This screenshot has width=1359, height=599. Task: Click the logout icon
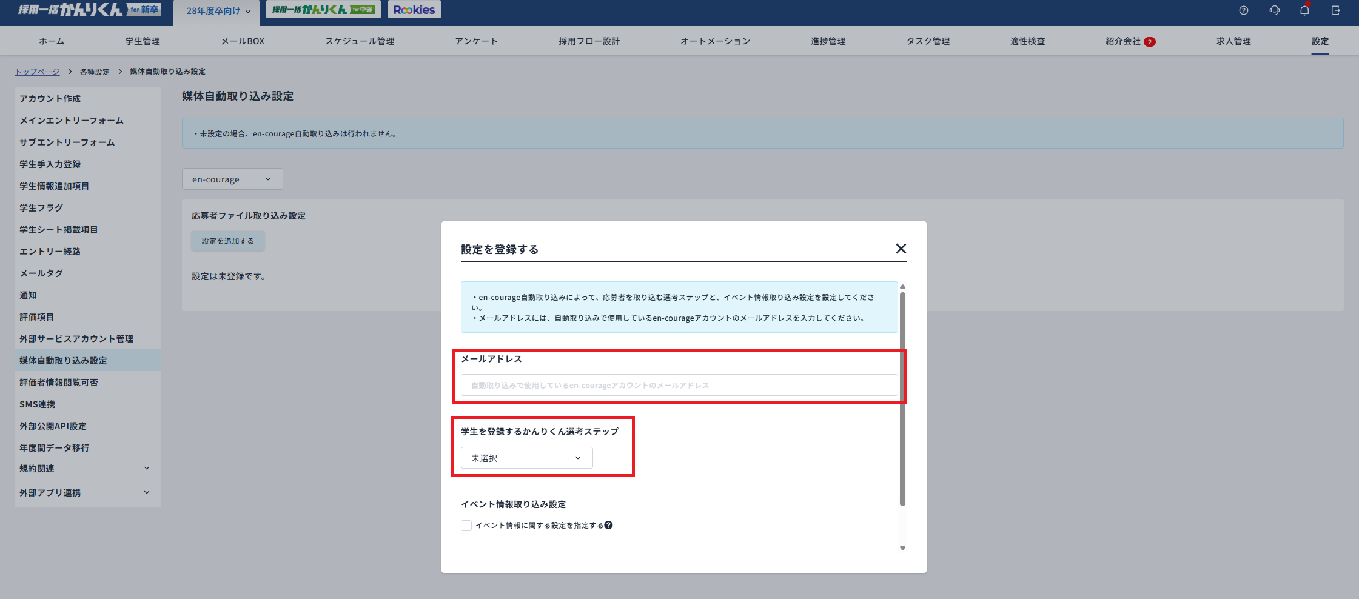1336,10
